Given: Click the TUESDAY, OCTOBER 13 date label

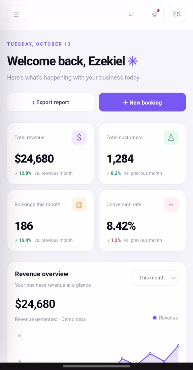Looking at the screenshot, I should coord(39,44).
